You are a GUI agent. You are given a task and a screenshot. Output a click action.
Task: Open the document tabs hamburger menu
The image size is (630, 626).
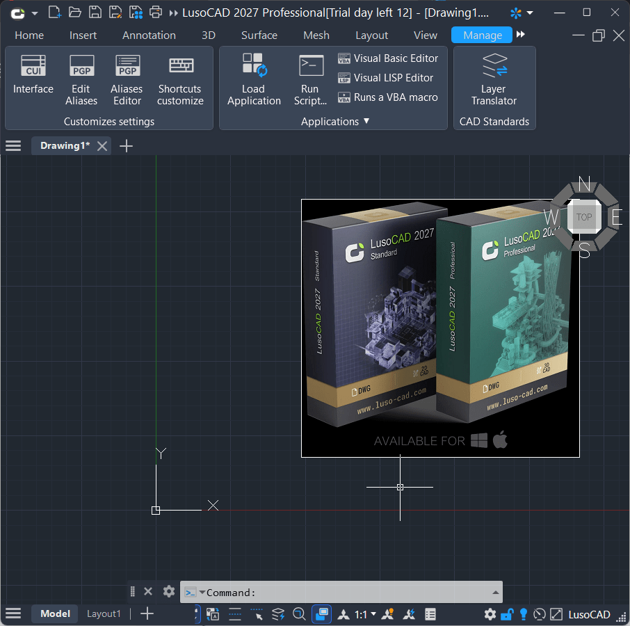(13, 145)
